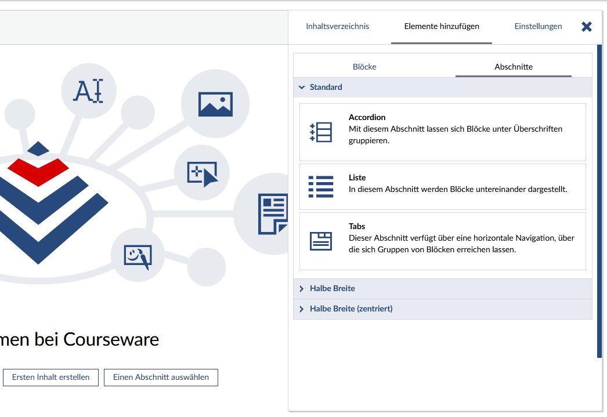
Task: Click the text AI icon in illustration
Action: click(x=89, y=91)
